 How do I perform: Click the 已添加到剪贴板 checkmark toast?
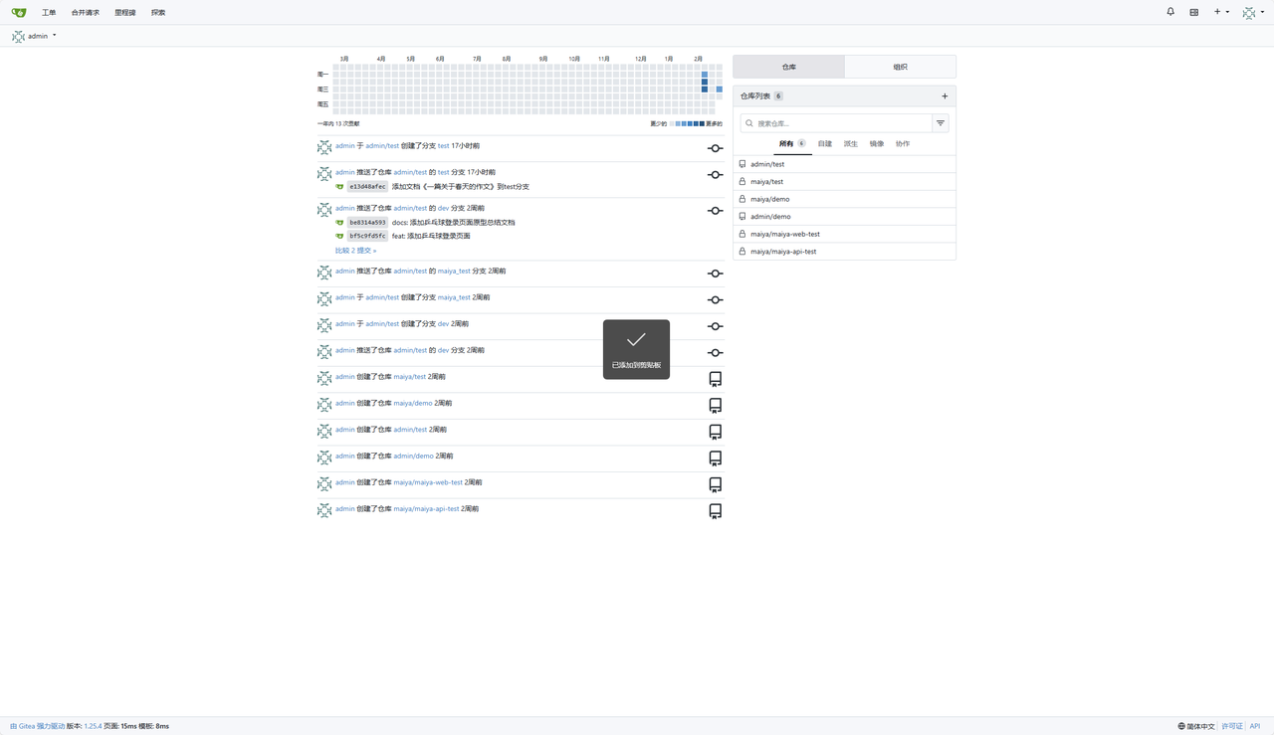click(x=636, y=349)
